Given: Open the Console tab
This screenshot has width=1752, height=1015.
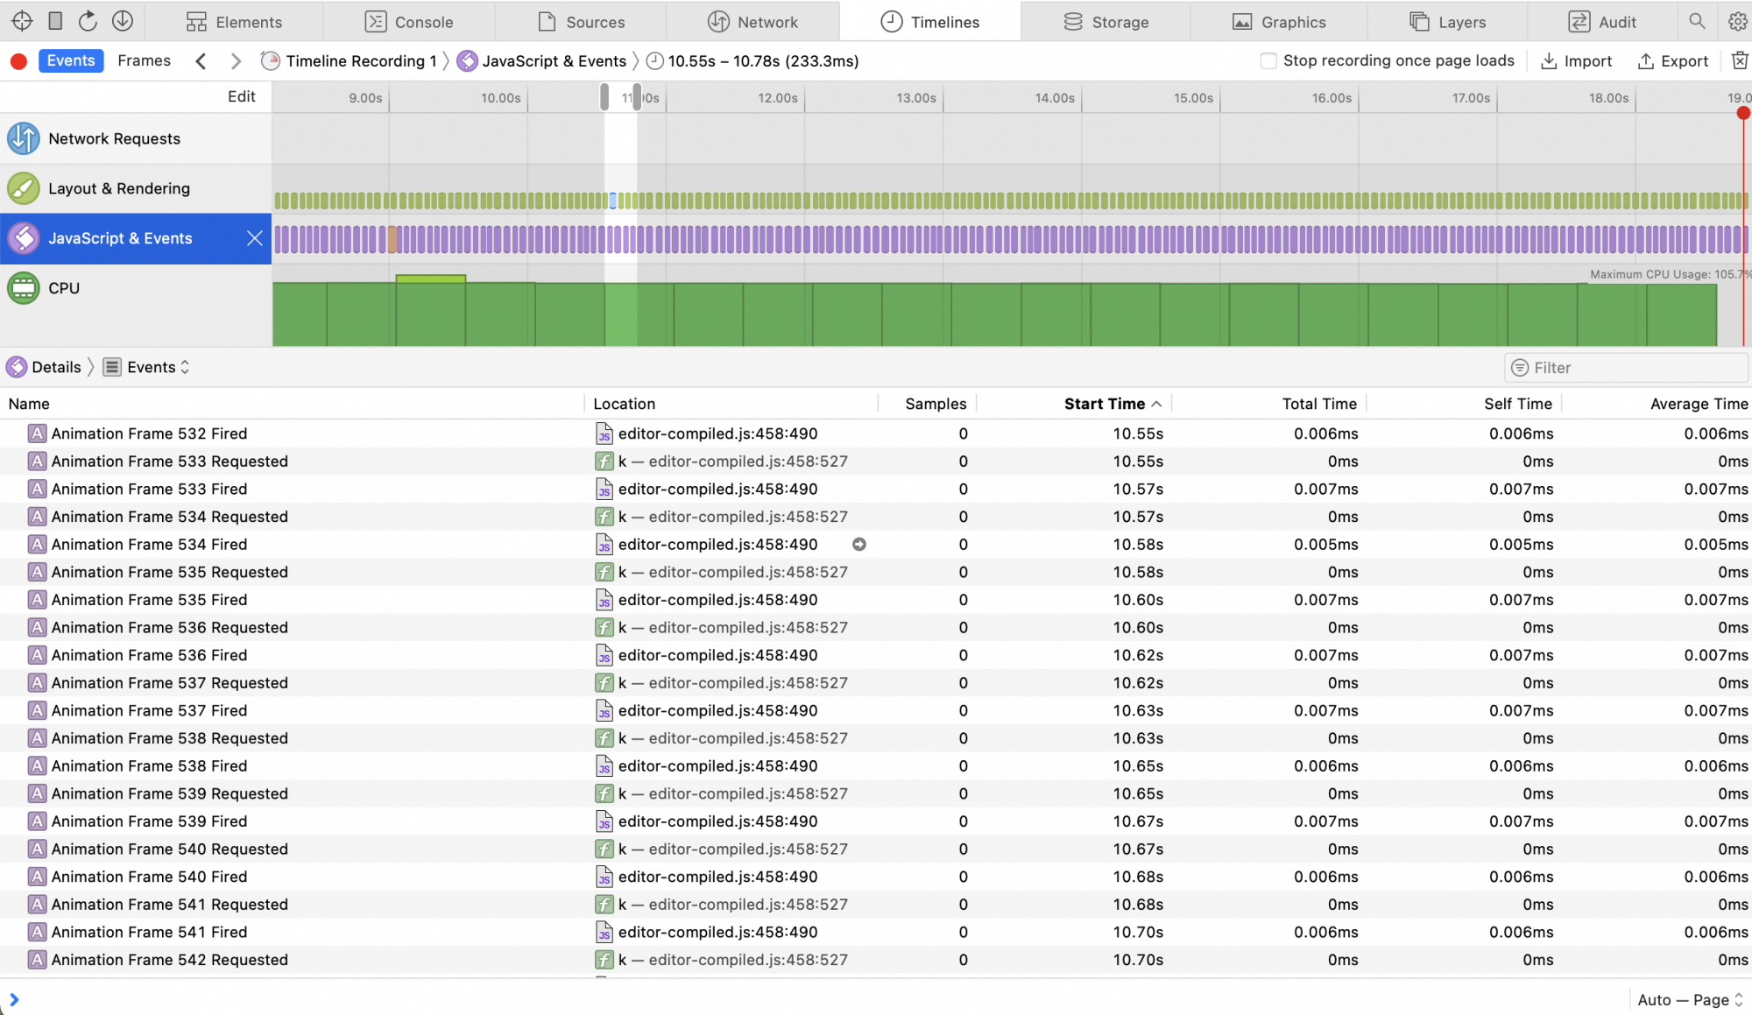Looking at the screenshot, I should (x=408, y=21).
